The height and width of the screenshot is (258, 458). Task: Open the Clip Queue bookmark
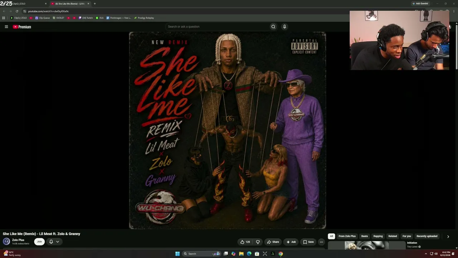(43, 18)
